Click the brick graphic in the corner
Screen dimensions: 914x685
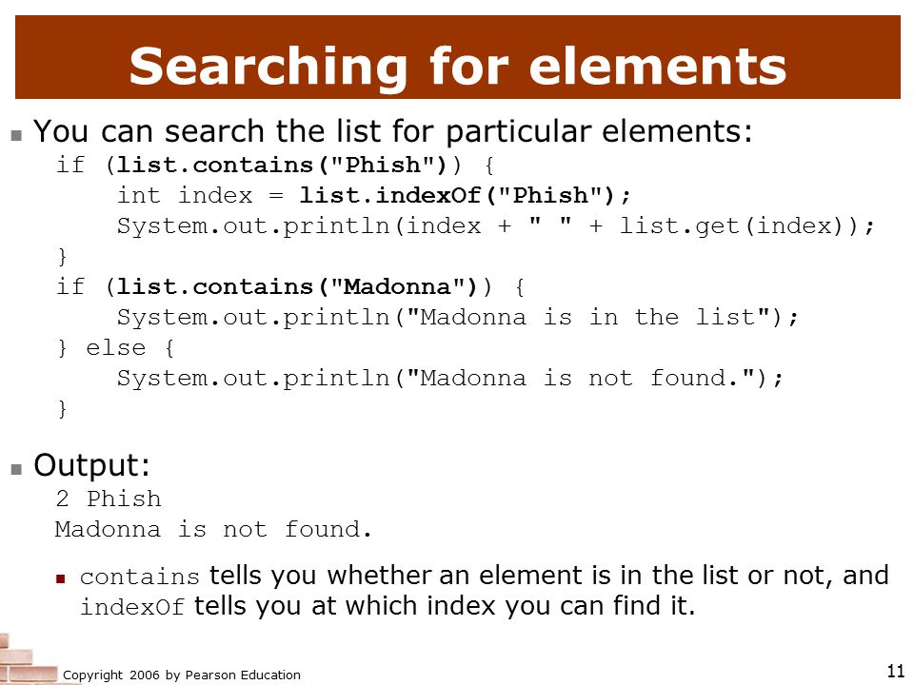(x=28, y=659)
